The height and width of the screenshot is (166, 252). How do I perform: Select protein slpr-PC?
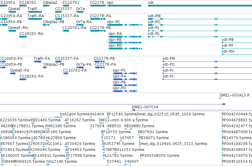(x=119, y=70)
